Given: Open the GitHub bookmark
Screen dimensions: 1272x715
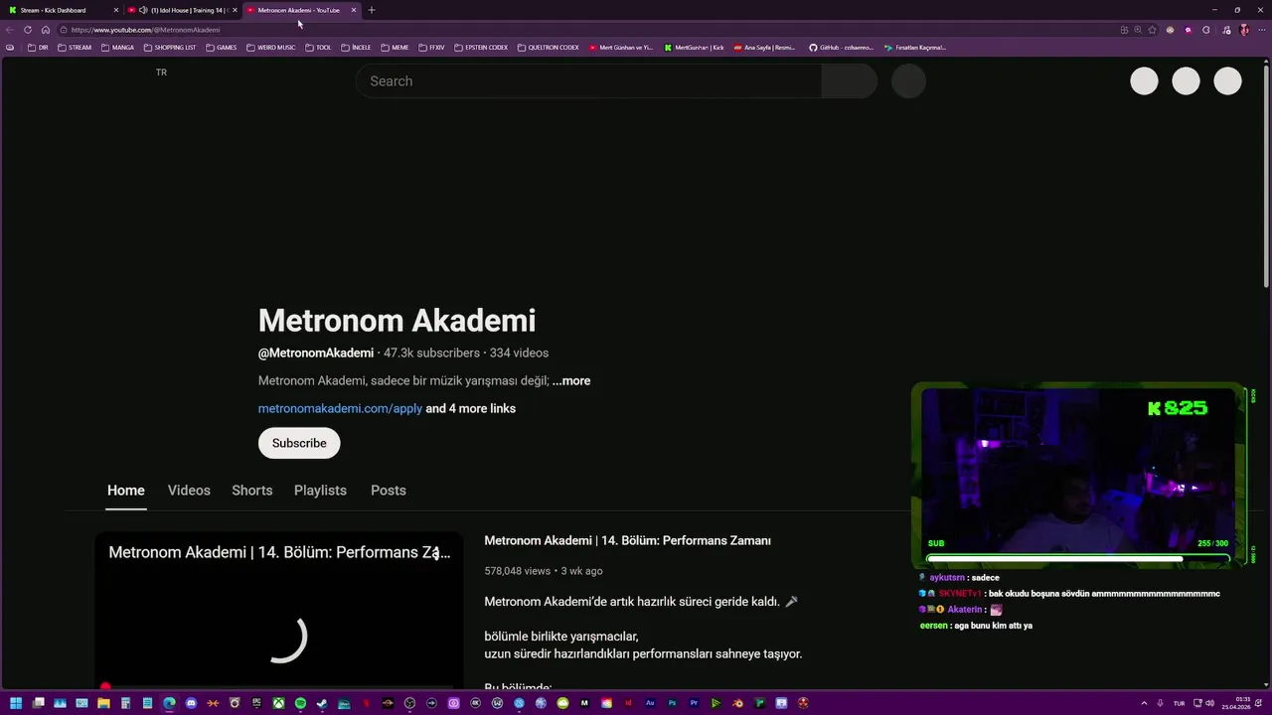Looking at the screenshot, I should tap(841, 47).
